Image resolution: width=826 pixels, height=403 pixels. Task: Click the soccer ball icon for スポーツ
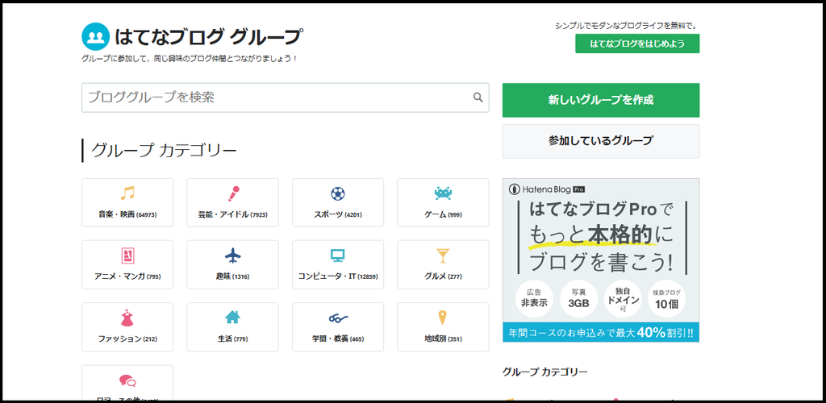tap(338, 193)
